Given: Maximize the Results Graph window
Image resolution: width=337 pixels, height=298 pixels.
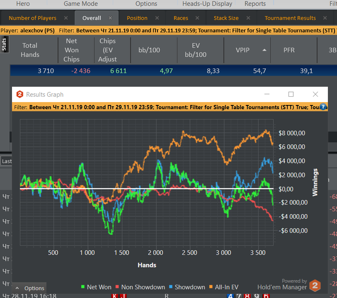Looking at the screenshot, I should [x=291, y=94].
